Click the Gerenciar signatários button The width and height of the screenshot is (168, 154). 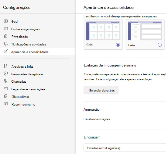[101, 90]
